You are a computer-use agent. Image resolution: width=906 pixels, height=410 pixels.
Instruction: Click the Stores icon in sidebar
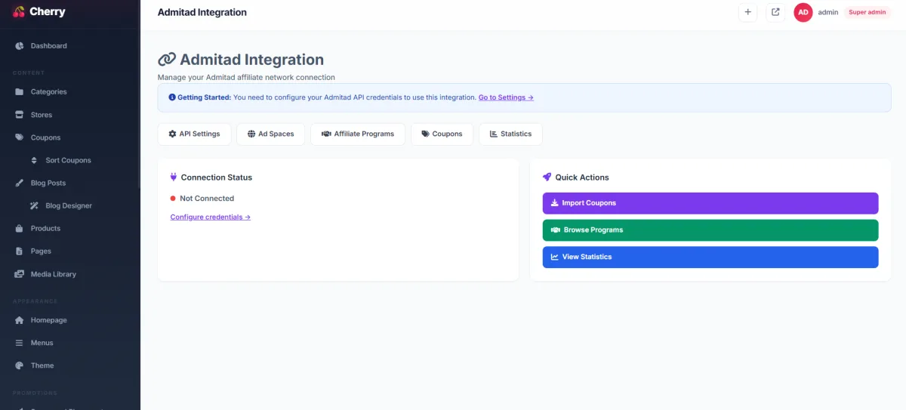20,115
